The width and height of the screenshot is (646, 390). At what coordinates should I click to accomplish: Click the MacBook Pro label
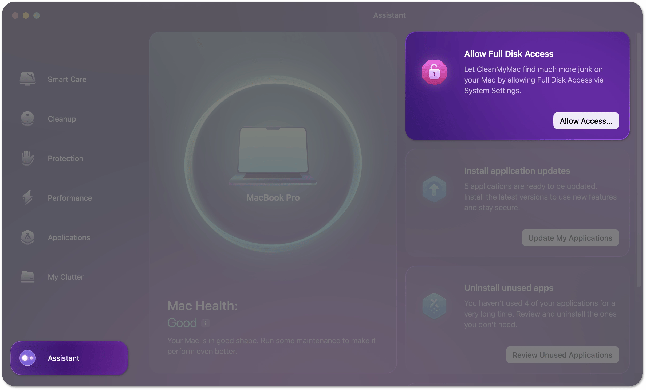coord(273,198)
